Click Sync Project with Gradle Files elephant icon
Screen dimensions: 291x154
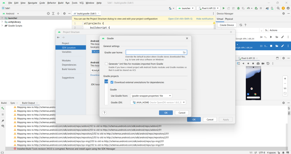point(267,8)
